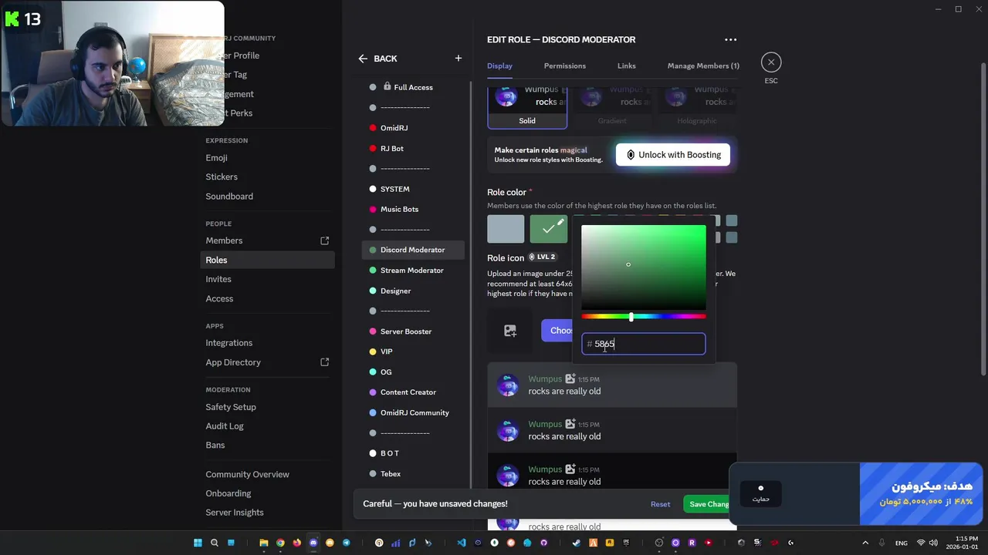The height and width of the screenshot is (555, 988).
Task: Open Emoji settings in the sidebar
Action: coord(267,158)
